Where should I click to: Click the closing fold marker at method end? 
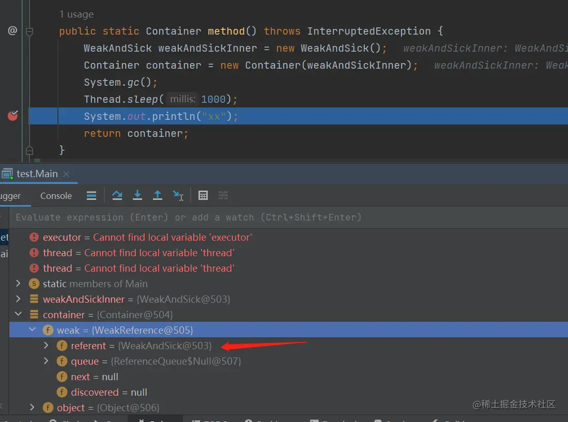point(29,150)
